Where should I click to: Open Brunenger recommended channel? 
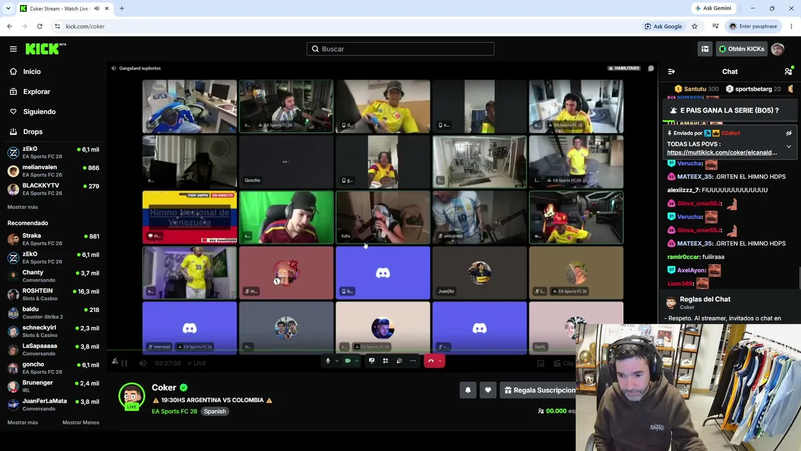click(x=53, y=386)
